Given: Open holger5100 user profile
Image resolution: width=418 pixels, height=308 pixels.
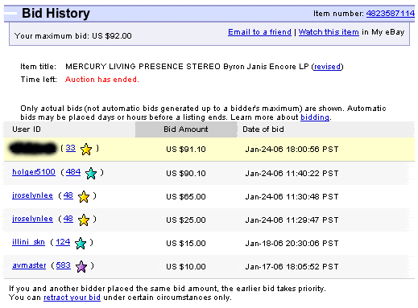Looking at the screenshot, I should (34, 172).
